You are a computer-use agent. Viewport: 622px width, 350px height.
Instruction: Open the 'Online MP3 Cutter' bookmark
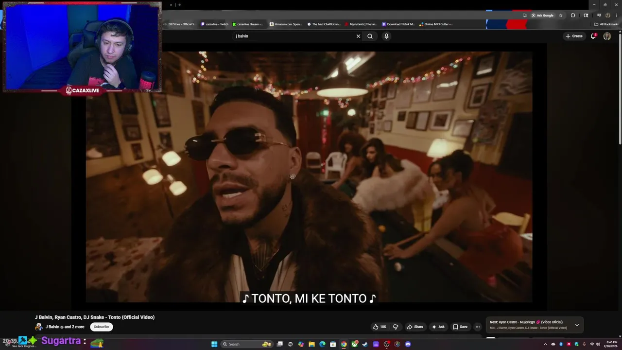coord(436,24)
